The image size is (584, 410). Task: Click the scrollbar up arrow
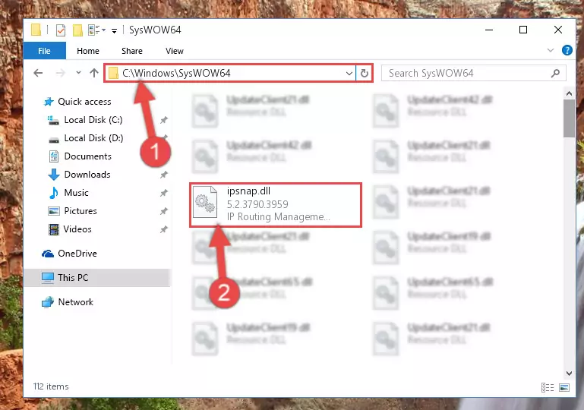569,93
